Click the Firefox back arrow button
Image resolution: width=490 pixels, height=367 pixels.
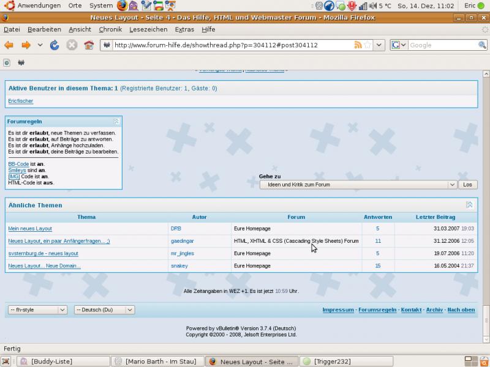(9, 45)
